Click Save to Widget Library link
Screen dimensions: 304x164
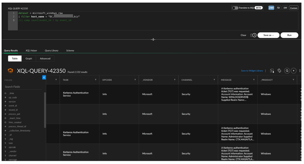(252, 71)
